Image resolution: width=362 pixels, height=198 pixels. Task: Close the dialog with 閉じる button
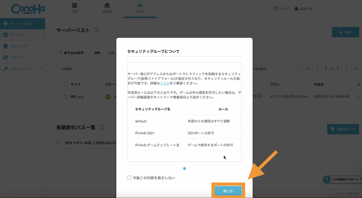(x=228, y=190)
